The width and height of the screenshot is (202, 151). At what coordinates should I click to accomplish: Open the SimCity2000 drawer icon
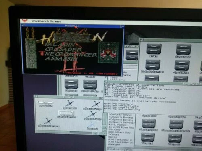(x=149, y=125)
